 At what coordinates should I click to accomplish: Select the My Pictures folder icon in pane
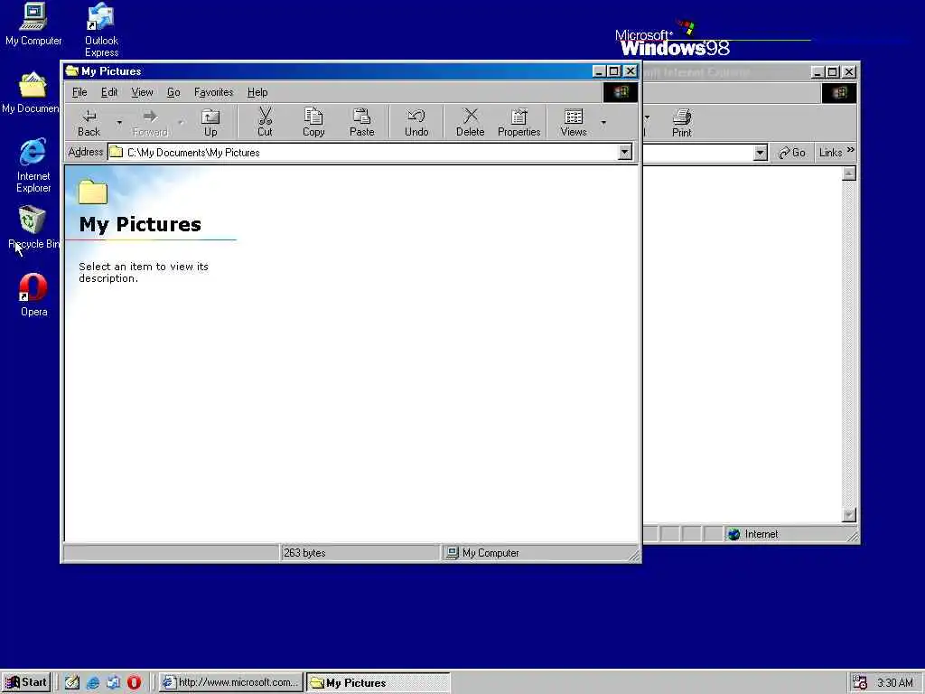(93, 192)
